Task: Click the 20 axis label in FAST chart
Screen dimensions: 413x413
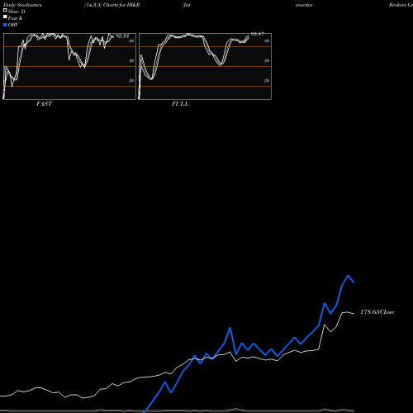Action: (x=131, y=80)
